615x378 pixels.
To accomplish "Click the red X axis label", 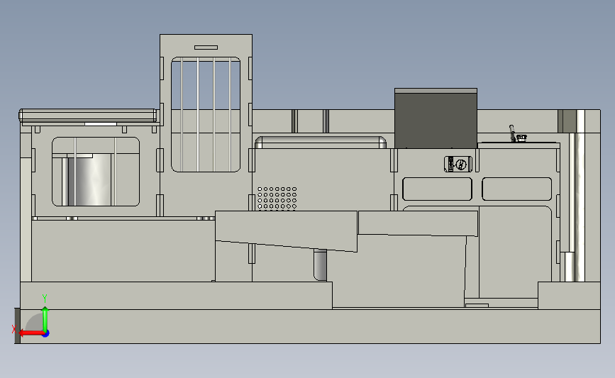I will (x=14, y=329).
